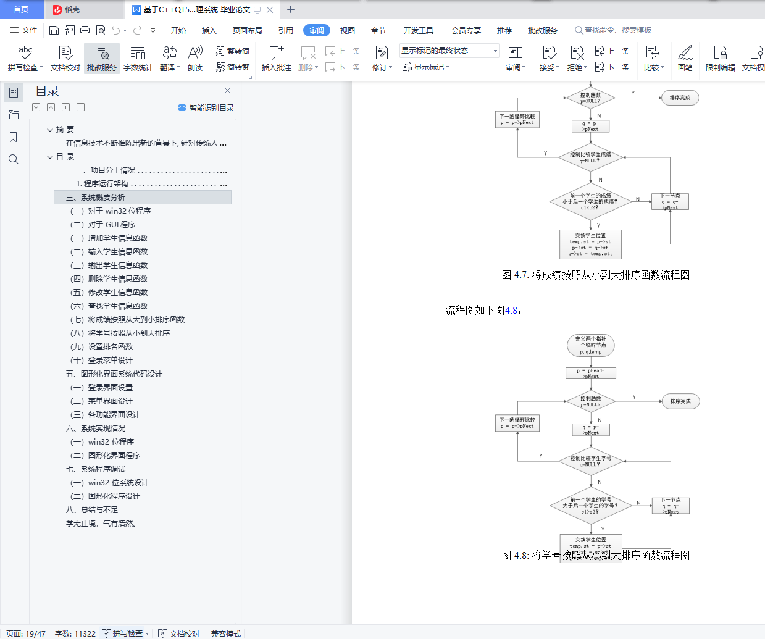Screen dimensions: 765x639
Task: Jump to (四) 删除学生信息函数 in outline
Action: coord(109,279)
